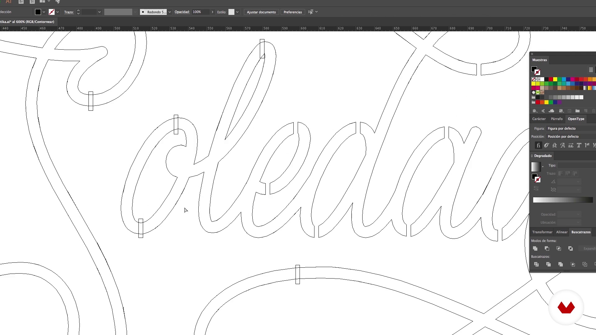Open the Figura dropdown
Viewport: 596px width, 335px height.
point(571,128)
